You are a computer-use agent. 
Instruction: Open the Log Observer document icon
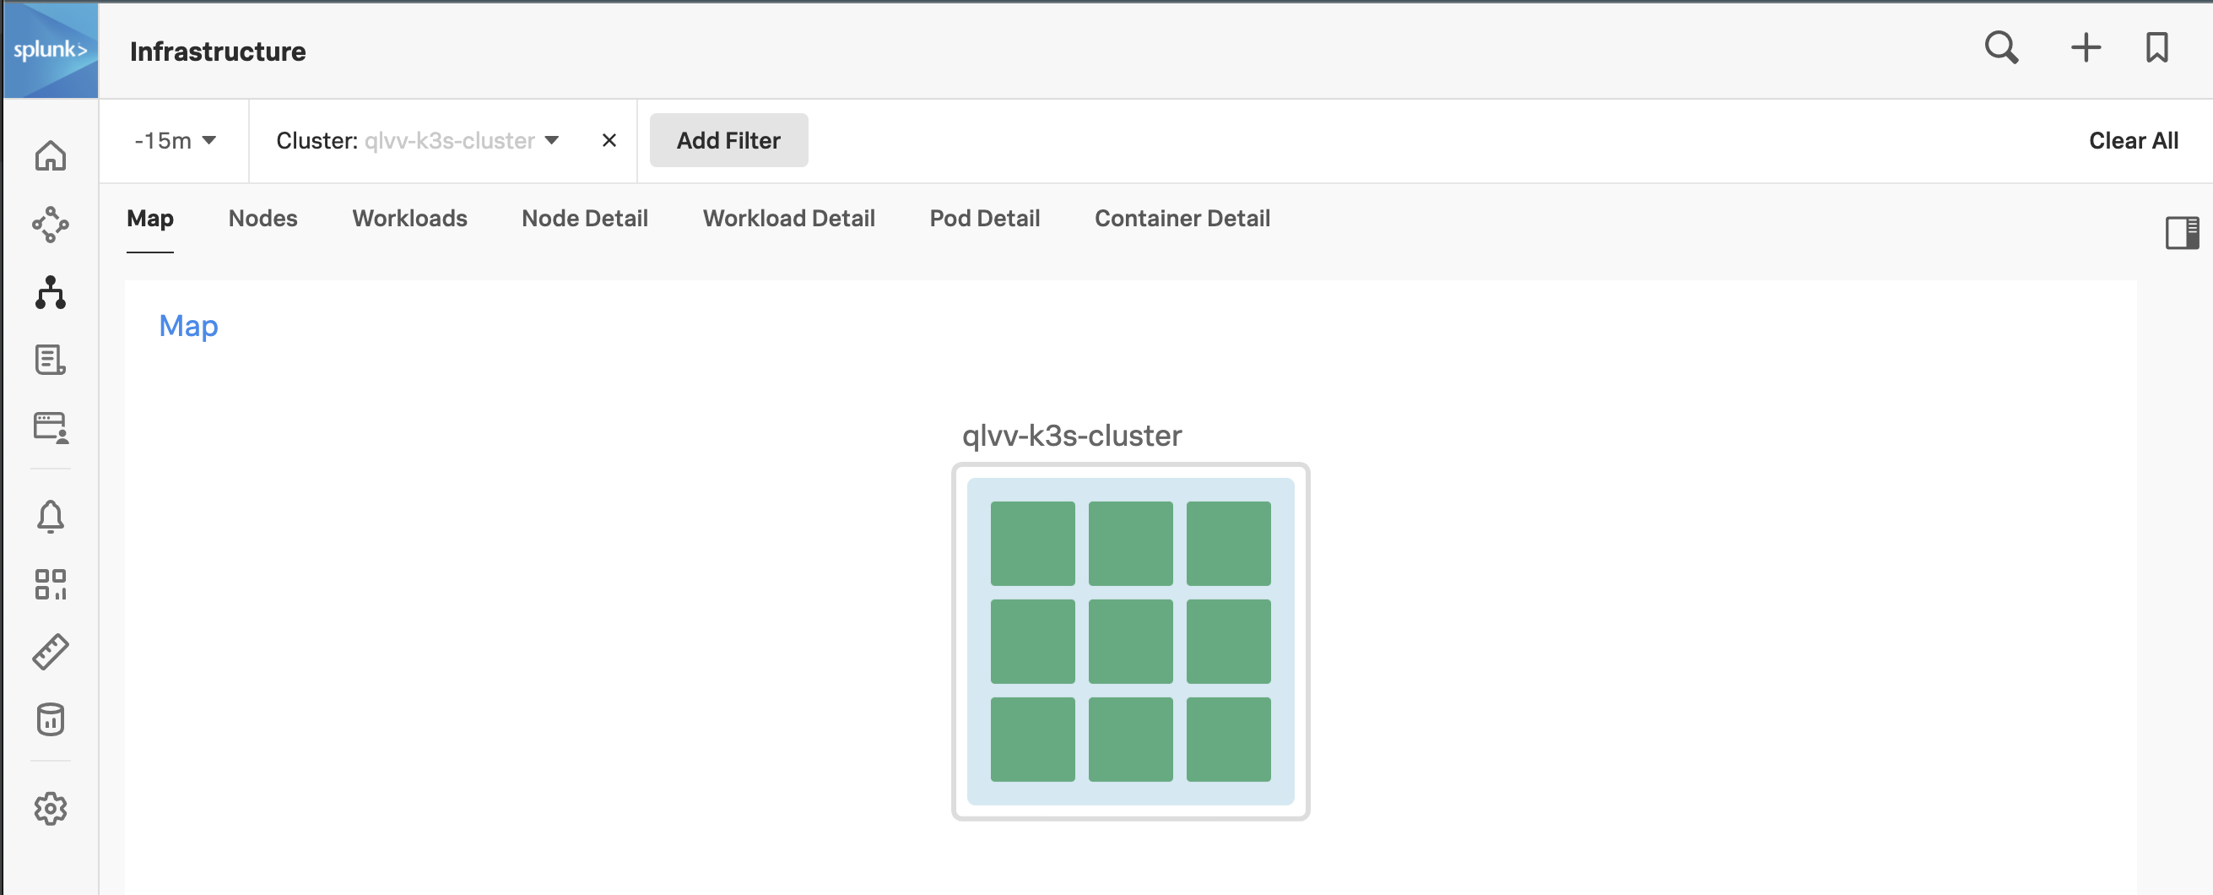(x=51, y=360)
